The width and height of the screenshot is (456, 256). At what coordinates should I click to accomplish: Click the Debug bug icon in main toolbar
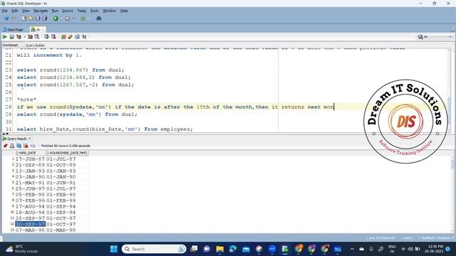[x=68, y=18]
